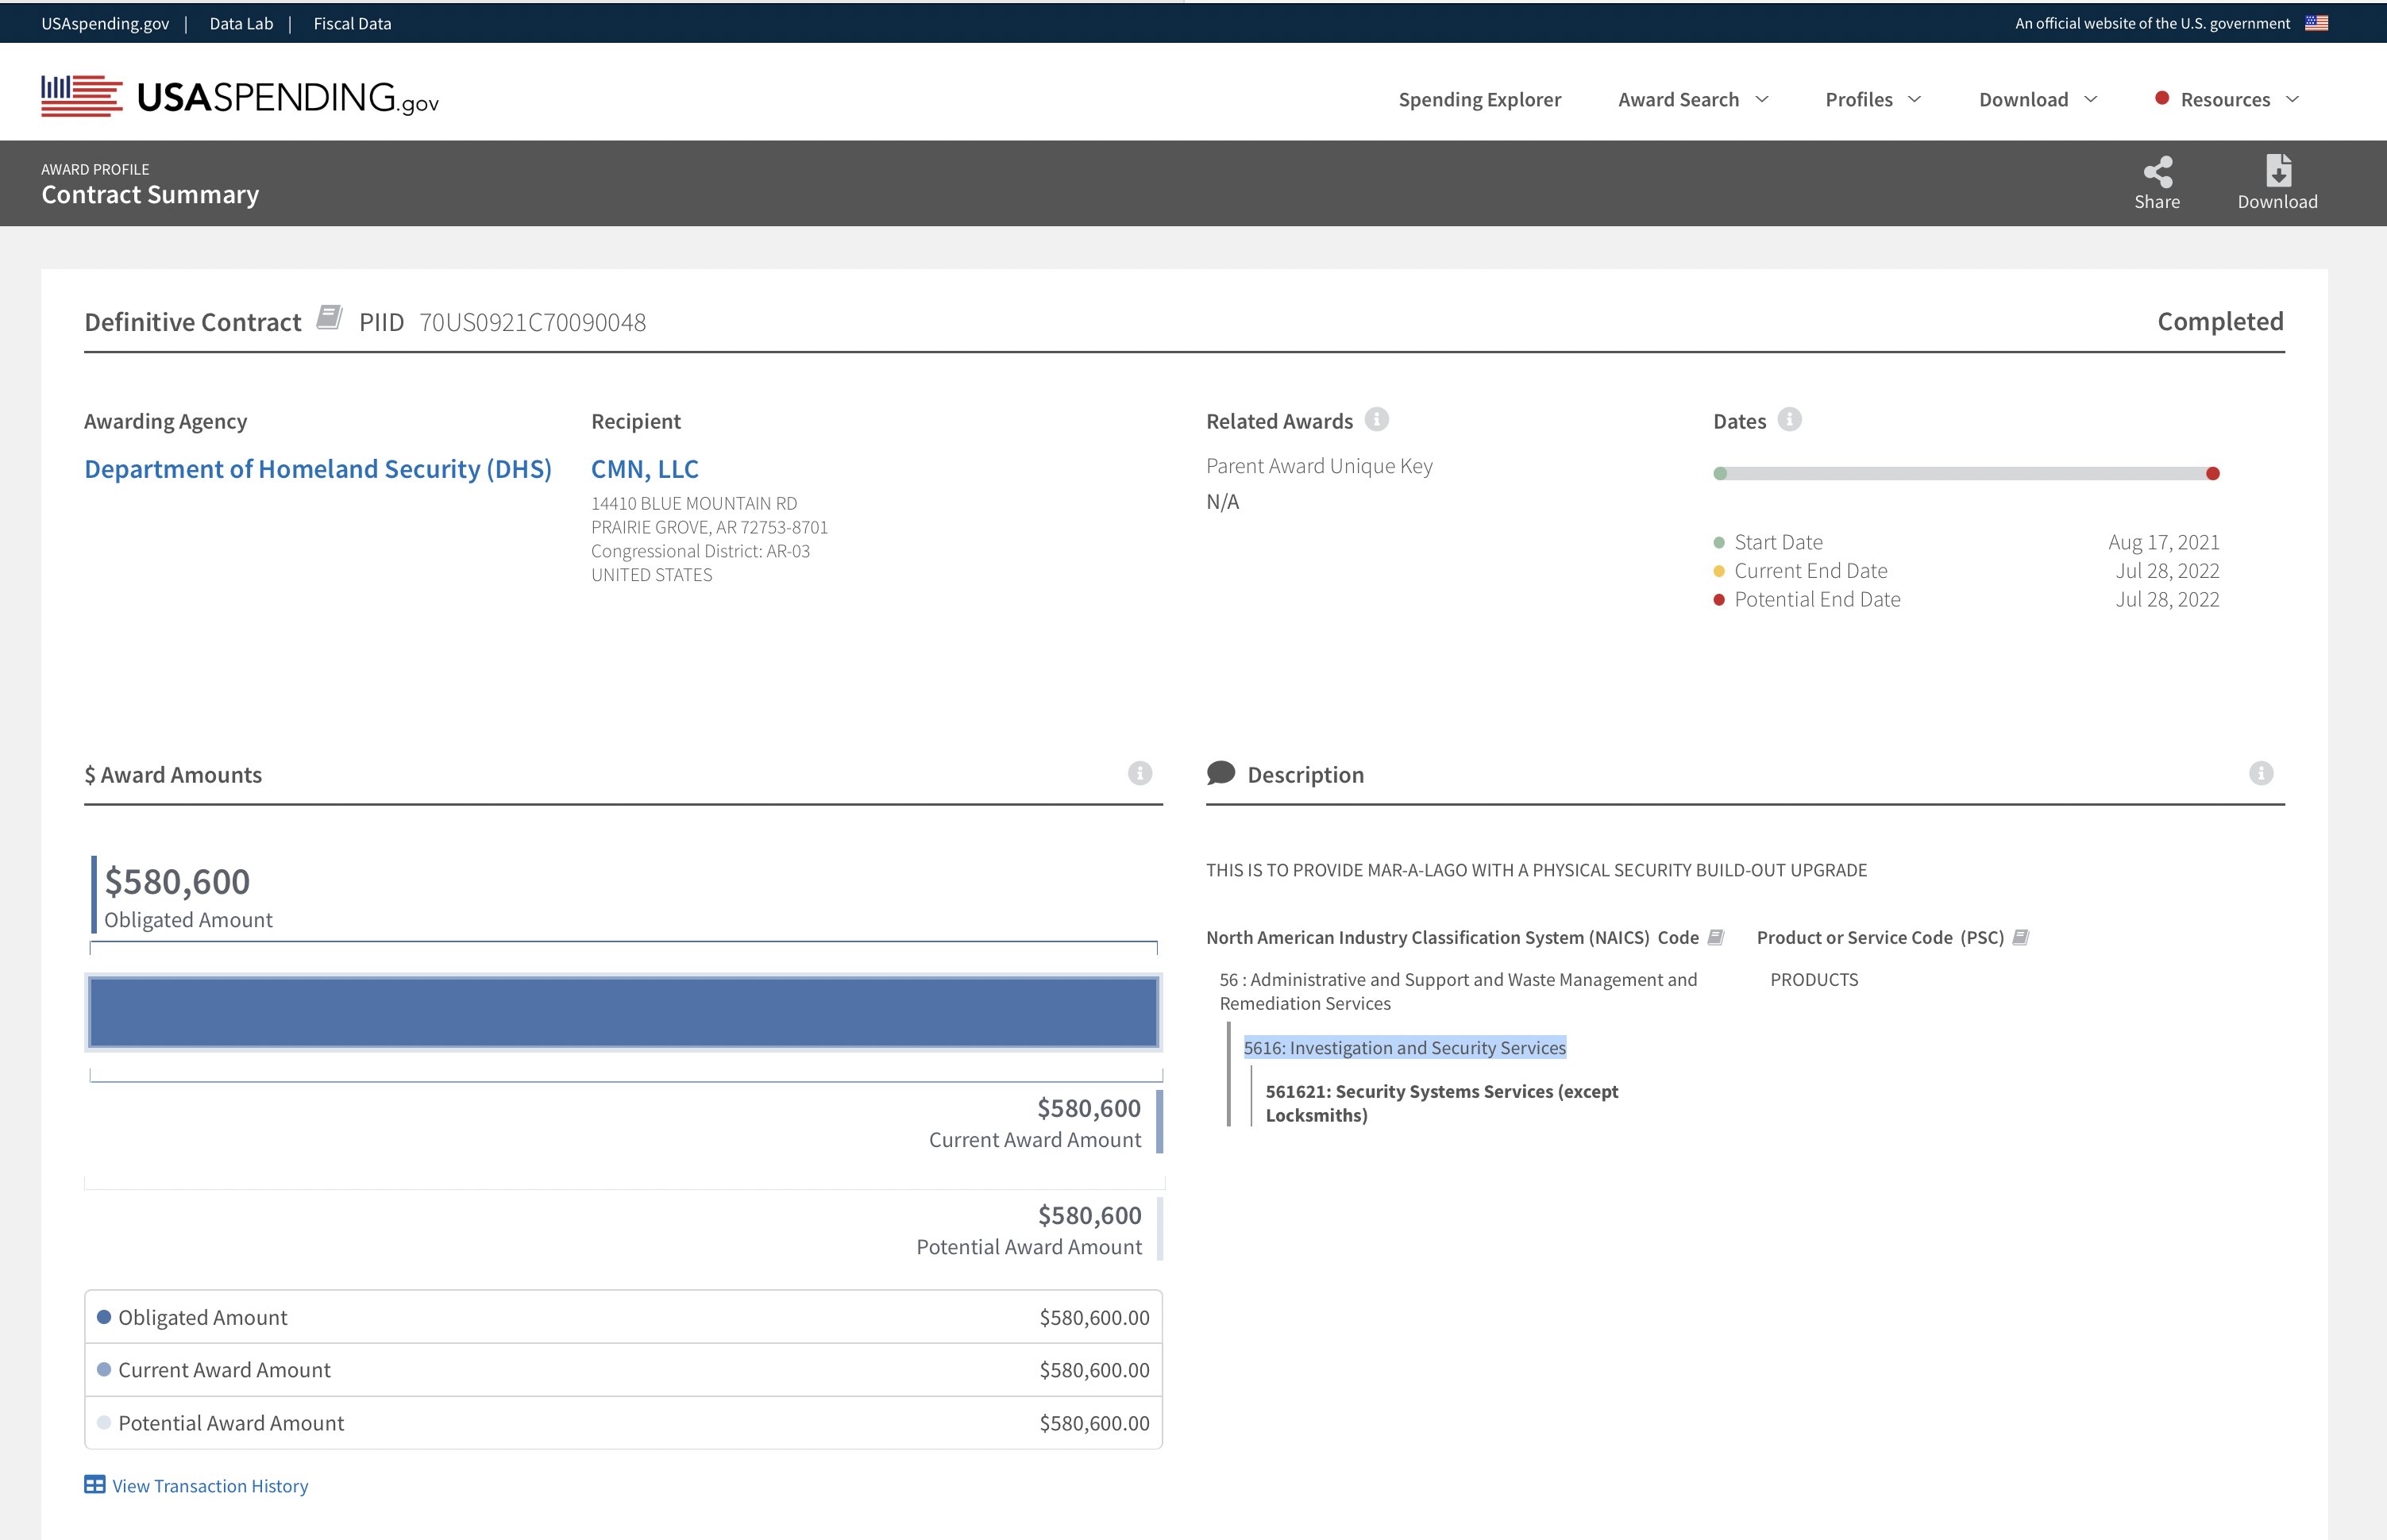Click glossary icon next to PSC heading
2387x1540 pixels.
2021,937
